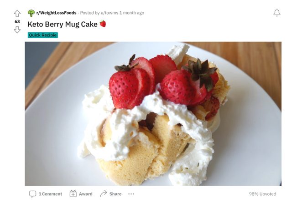Downvote the post with the down arrow
The width and height of the screenshot is (292, 213).
click(x=17, y=30)
